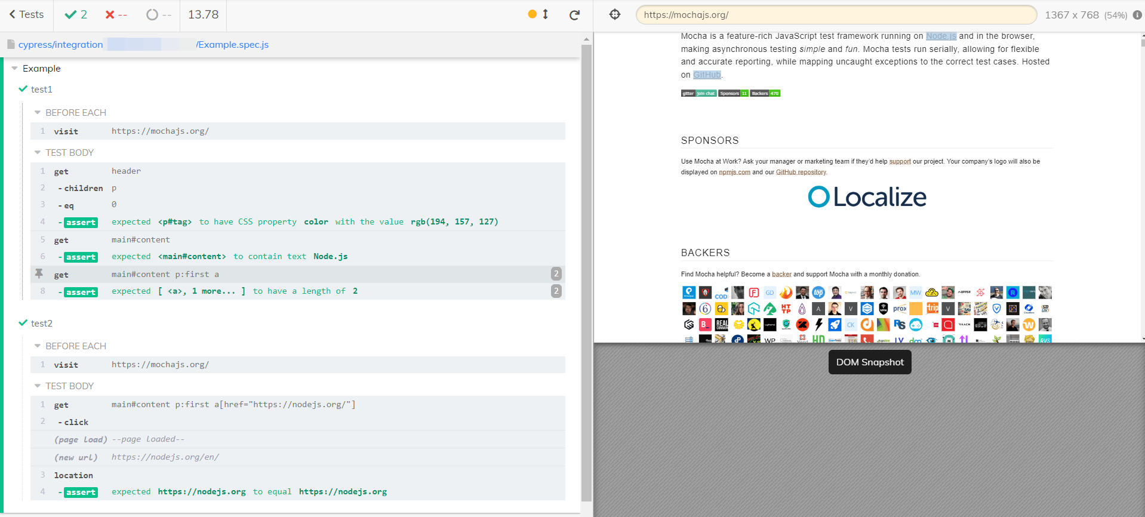Image resolution: width=1145 pixels, height=517 pixels.
Task: Click the URL field showing https://mochajs.org/
Action: click(x=836, y=15)
